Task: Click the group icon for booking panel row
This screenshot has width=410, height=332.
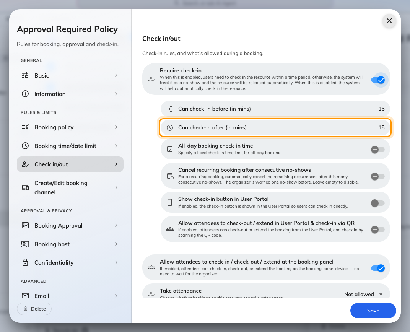Action: (x=151, y=268)
